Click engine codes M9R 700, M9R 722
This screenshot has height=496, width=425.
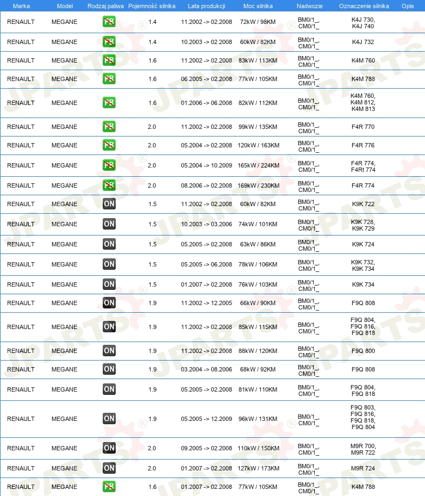(x=363, y=449)
